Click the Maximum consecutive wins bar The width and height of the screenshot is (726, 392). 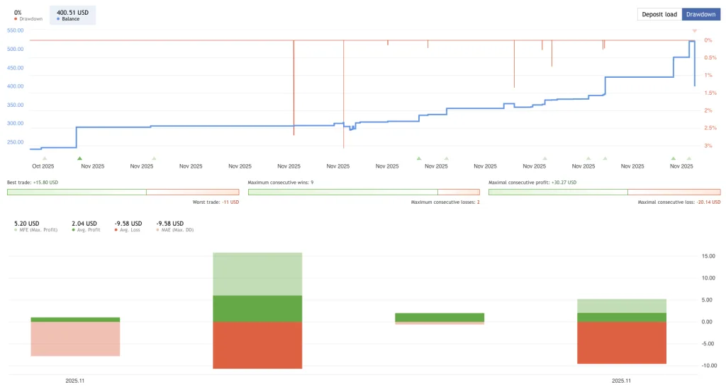364,192
